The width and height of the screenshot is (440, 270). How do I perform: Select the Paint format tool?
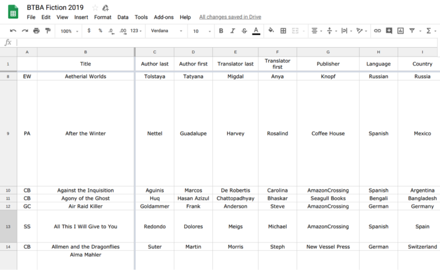tap(48, 31)
